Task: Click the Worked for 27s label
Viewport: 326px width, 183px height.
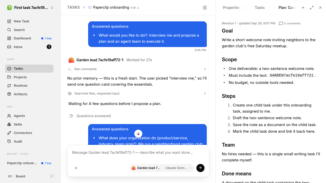Action: point(139,60)
